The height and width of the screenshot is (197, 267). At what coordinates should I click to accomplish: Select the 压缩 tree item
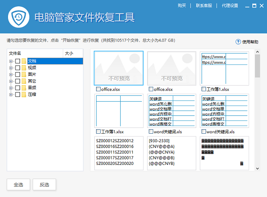tap(32, 94)
